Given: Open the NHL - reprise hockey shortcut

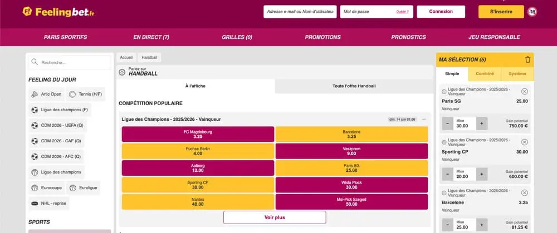Looking at the screenshot, I should pyautogui.click(x=49, y=204).
